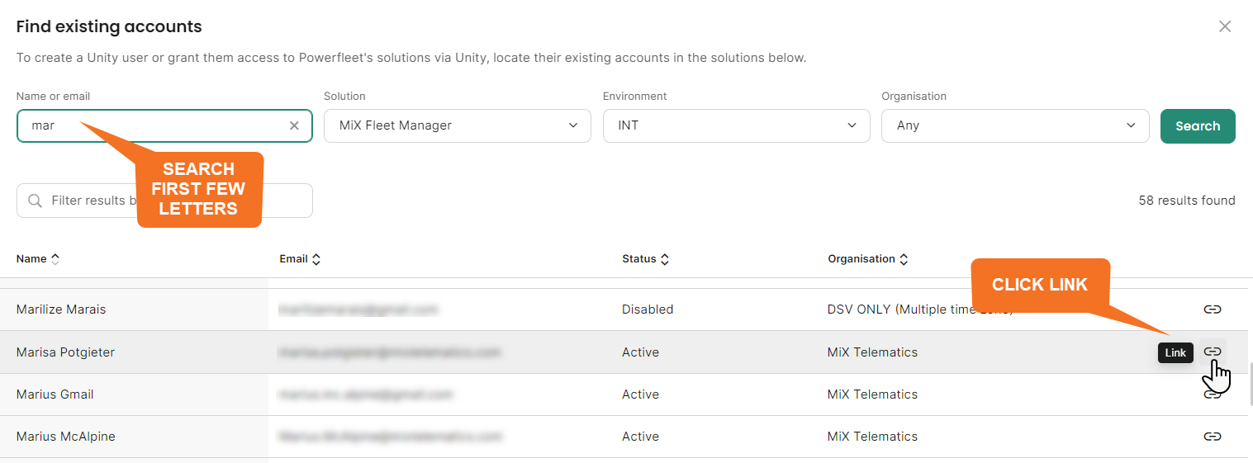The image size is (1253, 463).
Task: Open the Organisation dropdown showing Any
Action: coord(1015,126)
